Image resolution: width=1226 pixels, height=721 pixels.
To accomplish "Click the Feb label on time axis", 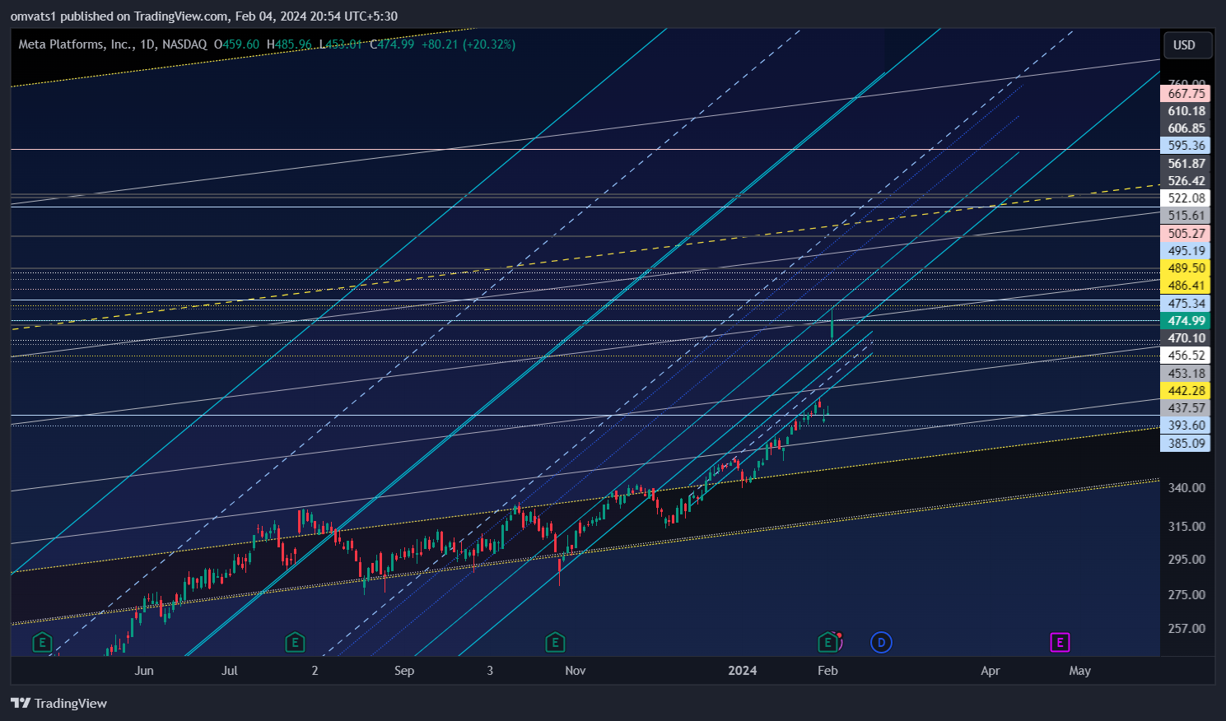I will pos(827,671).
